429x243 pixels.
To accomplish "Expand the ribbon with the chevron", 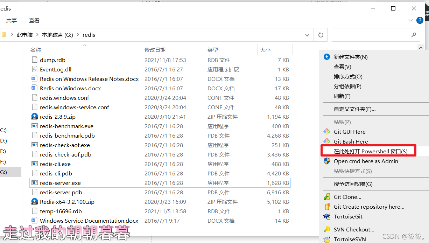I will coord(411,21).
